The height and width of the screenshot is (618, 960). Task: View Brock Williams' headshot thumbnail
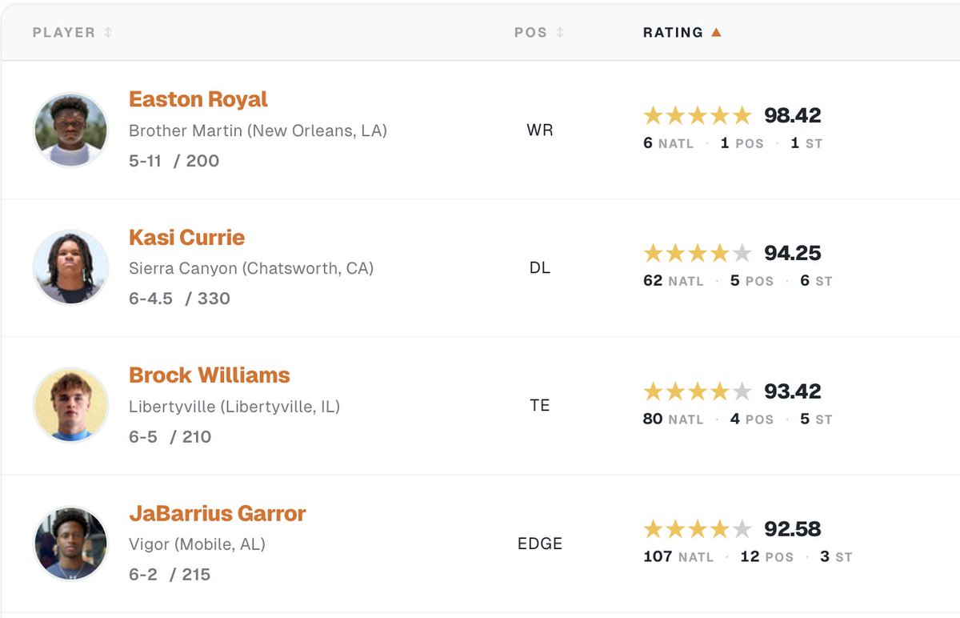coord(70,405)
